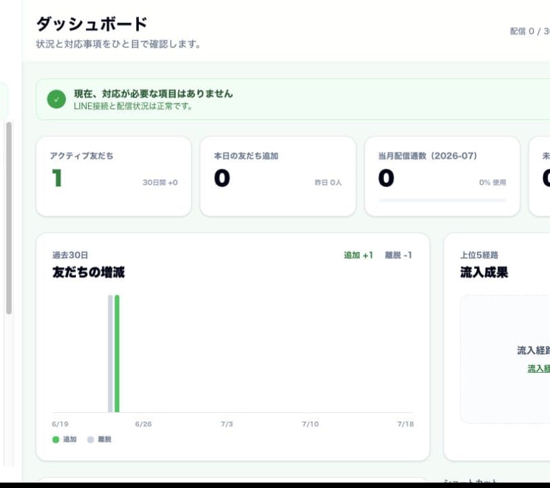
Task: Click the 30日間 +0 value
Action: (160, 182)
